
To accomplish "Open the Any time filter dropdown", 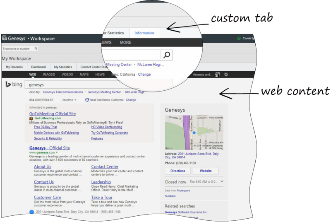I will [x=69, y=100].
